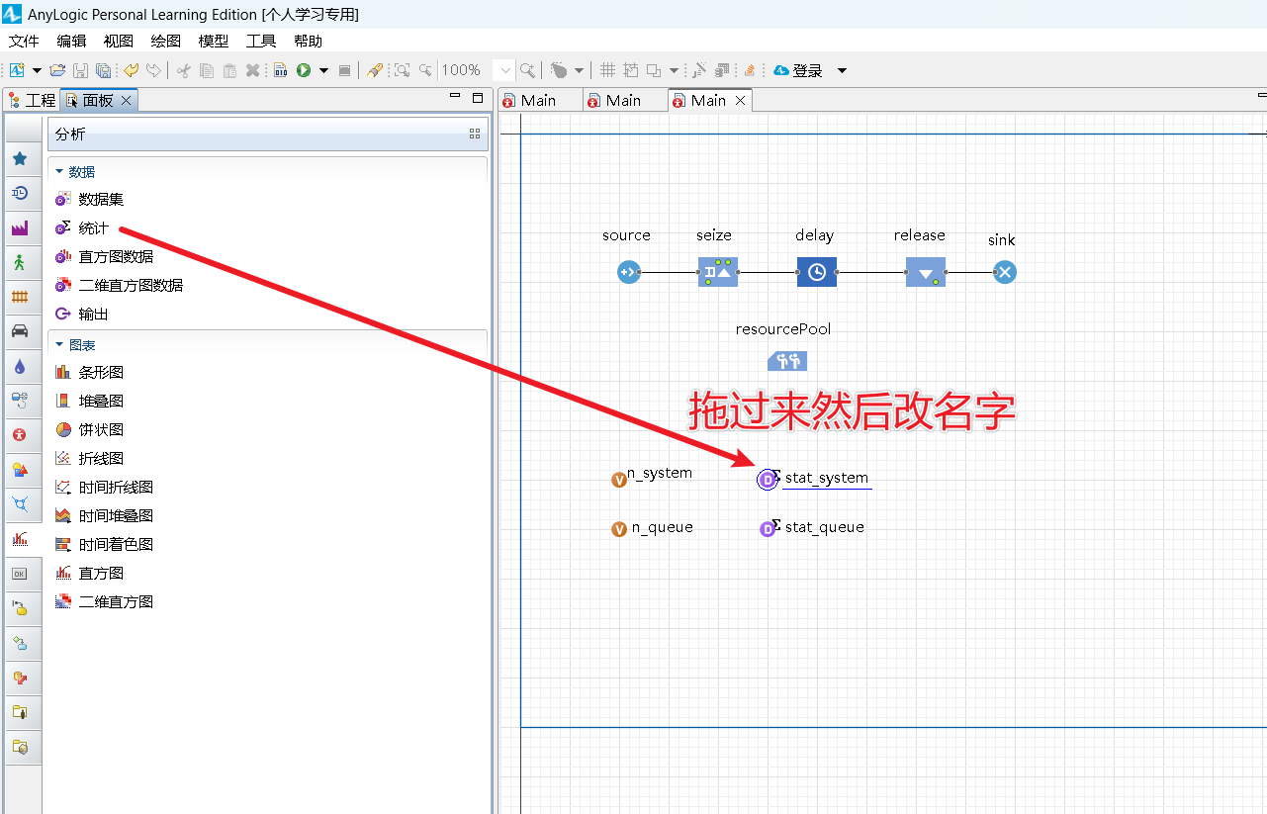Run the model with the green play button
Viewport: 1267px width, 814px height.
tap(304, 70)
